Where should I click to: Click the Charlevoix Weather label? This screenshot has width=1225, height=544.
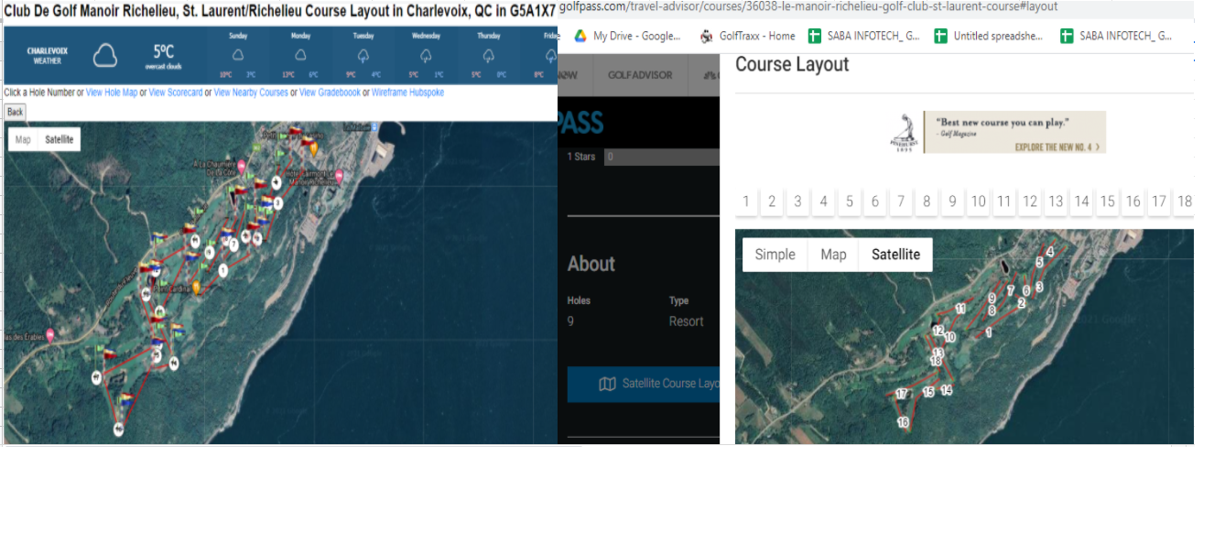pyautogui.click(x=48, y=57)
